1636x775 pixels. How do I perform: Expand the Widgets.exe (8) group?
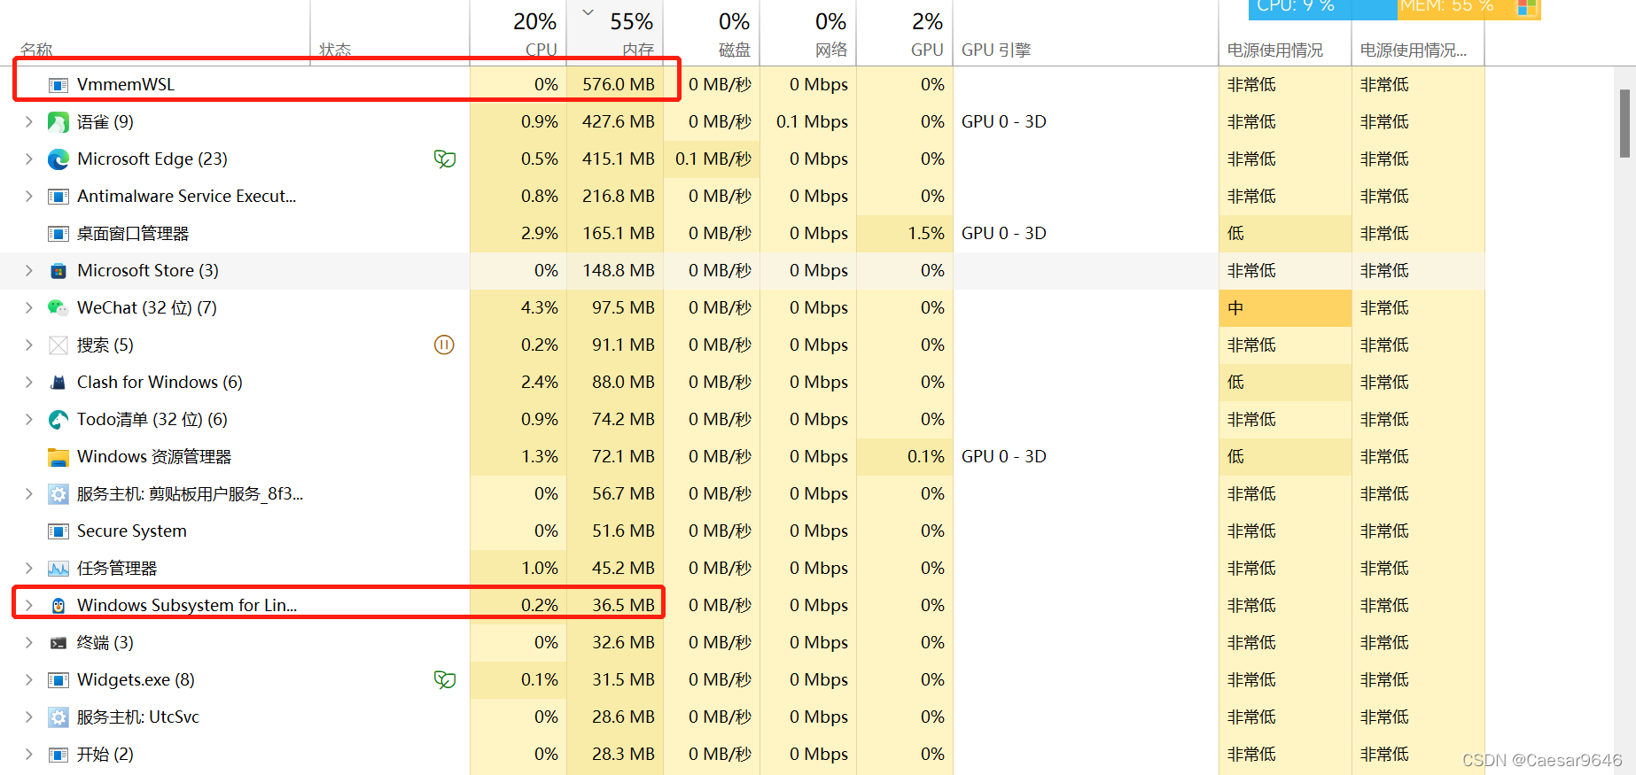pyautogui.click(x=28, y=679)
